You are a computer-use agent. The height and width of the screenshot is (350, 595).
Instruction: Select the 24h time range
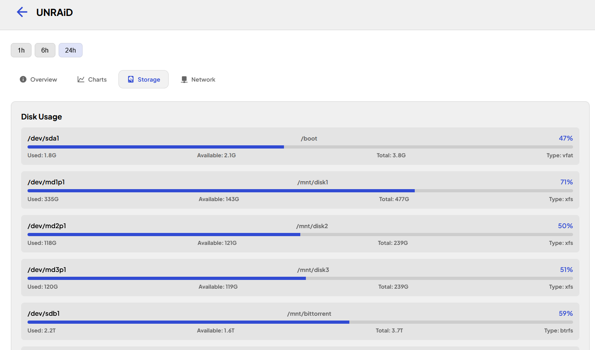71,50
